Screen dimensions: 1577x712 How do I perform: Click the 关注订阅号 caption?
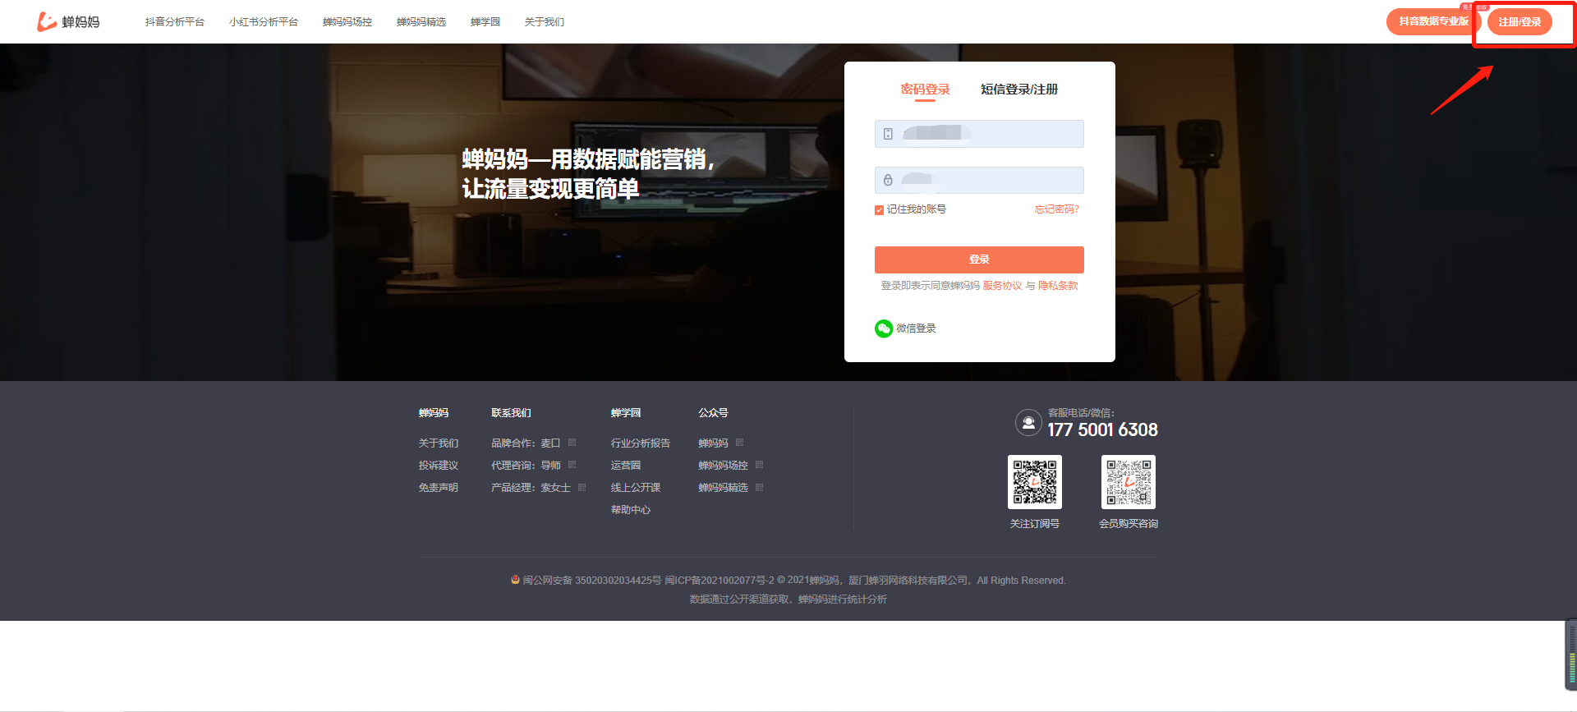coord(1035,524)
